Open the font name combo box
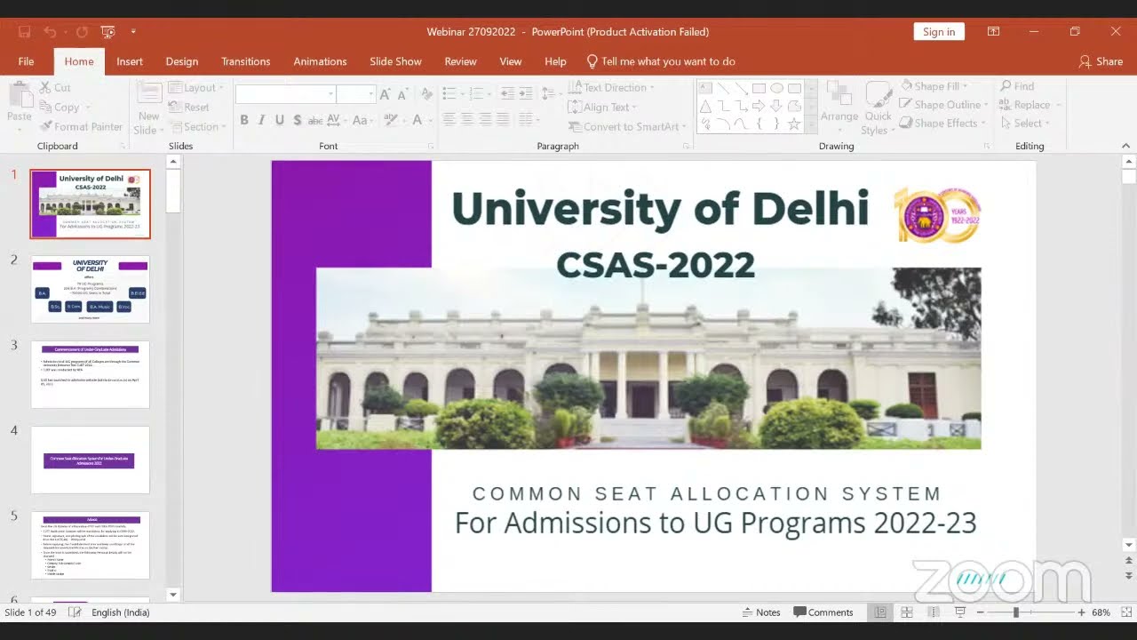Image resolution: width=1137 pixels, height=640 pixels. tap(286, 94)
